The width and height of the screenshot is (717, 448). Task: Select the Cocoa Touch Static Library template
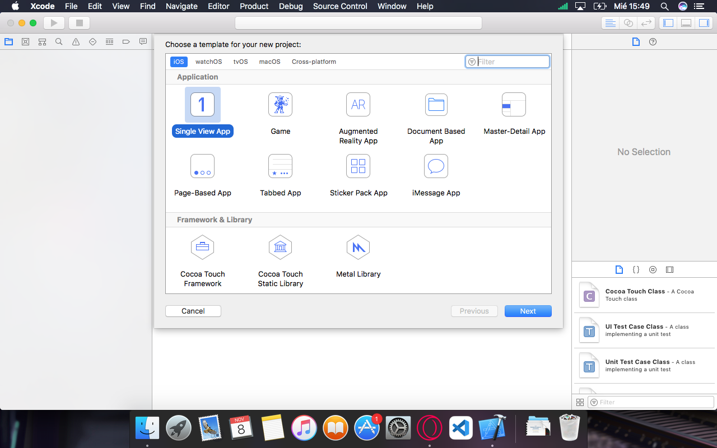280,247
